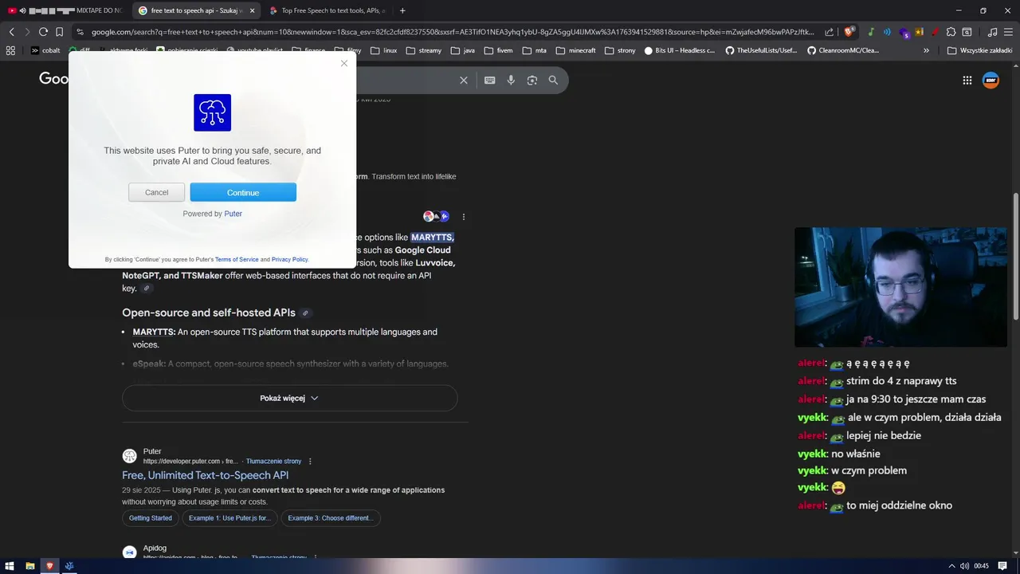1020x574 pixels.
Task: Open Example 3: Choose different chip
Action: (x=331, y=518)
